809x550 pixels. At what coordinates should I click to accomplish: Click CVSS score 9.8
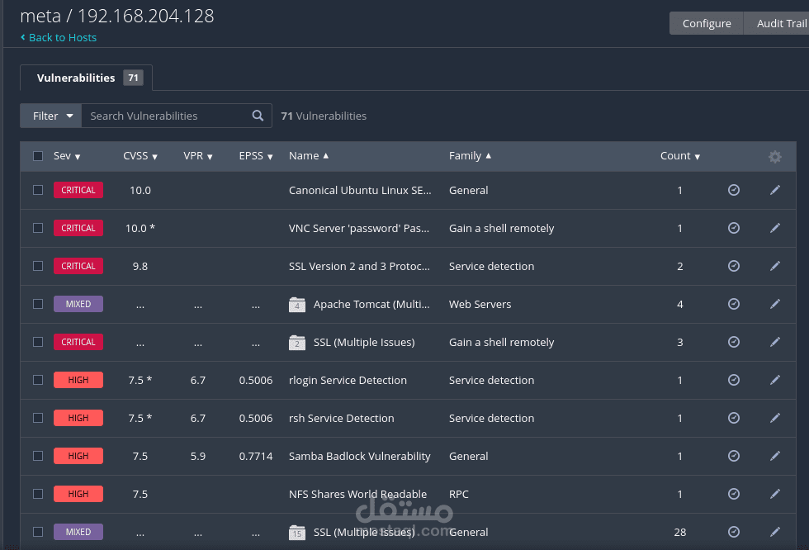tap(140, 266)
